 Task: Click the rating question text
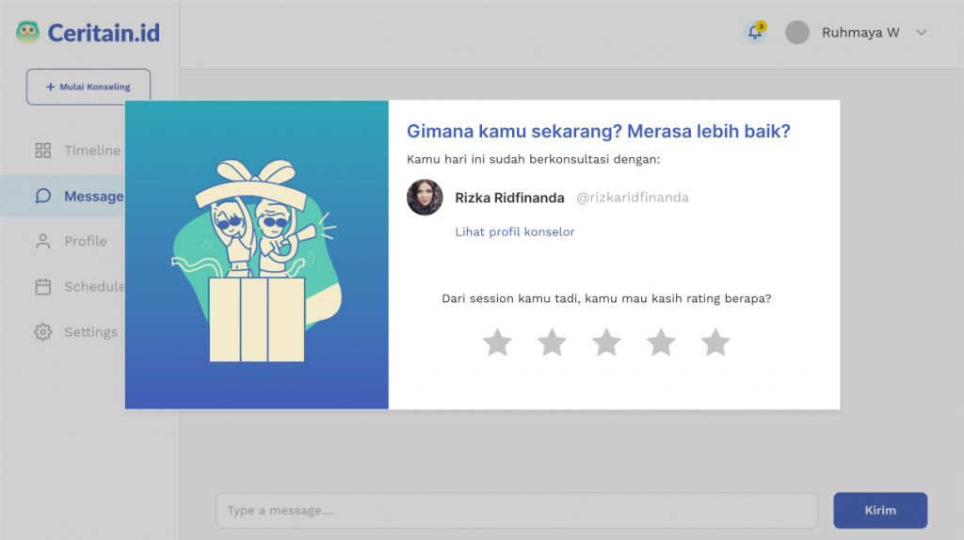(x=606, y=298)
